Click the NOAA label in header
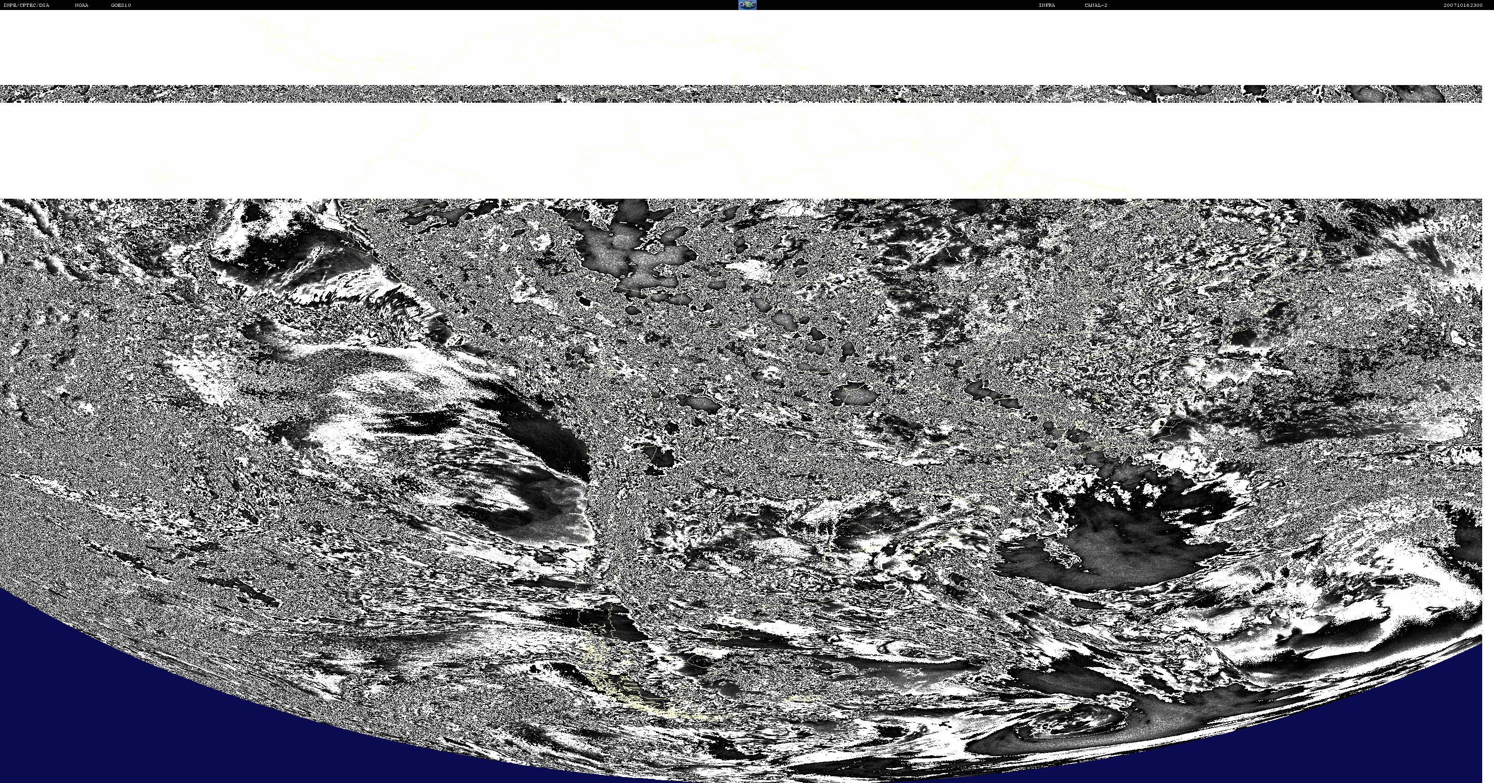This screenshot has width=1494, height=783. 82,5
